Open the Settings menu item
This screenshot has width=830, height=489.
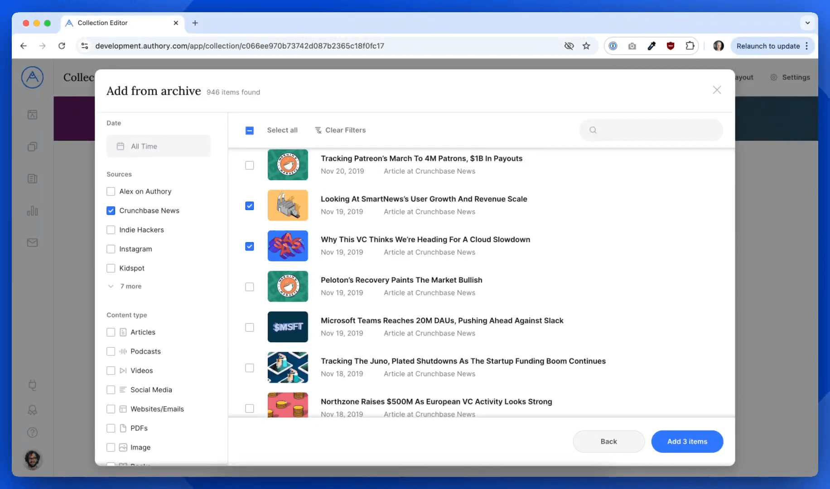coord(791,77)
